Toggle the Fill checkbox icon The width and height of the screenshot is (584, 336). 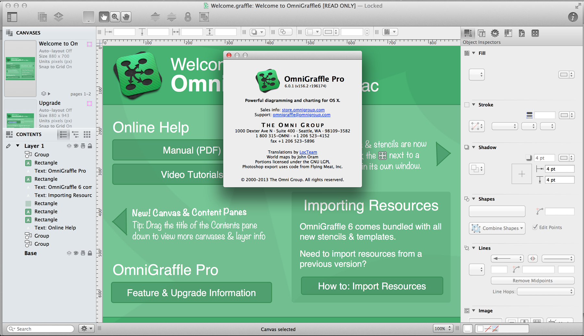point(467,53)
